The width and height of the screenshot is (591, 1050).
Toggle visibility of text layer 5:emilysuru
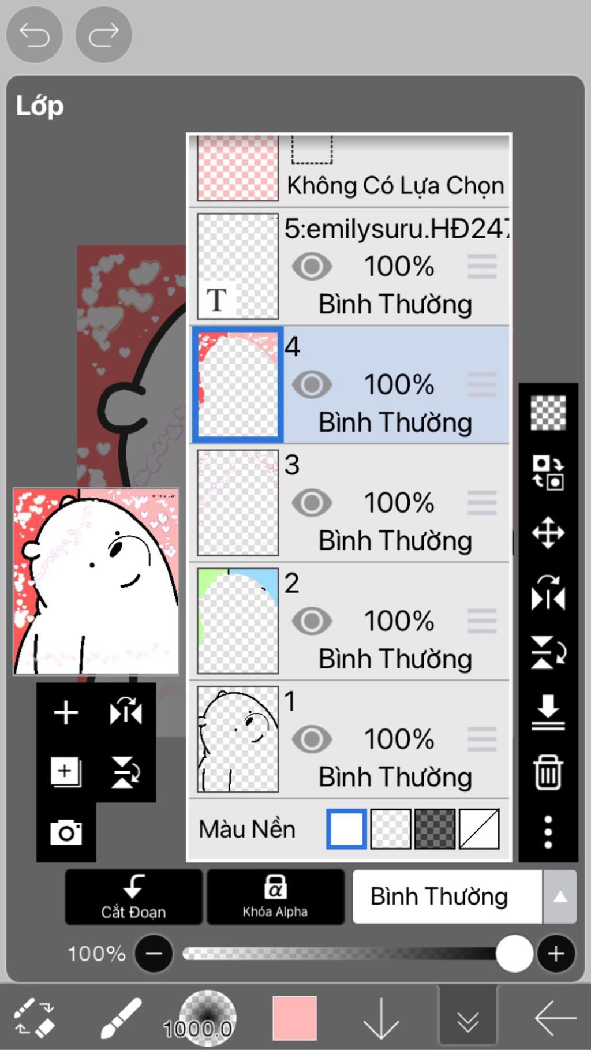pos(312,267)
